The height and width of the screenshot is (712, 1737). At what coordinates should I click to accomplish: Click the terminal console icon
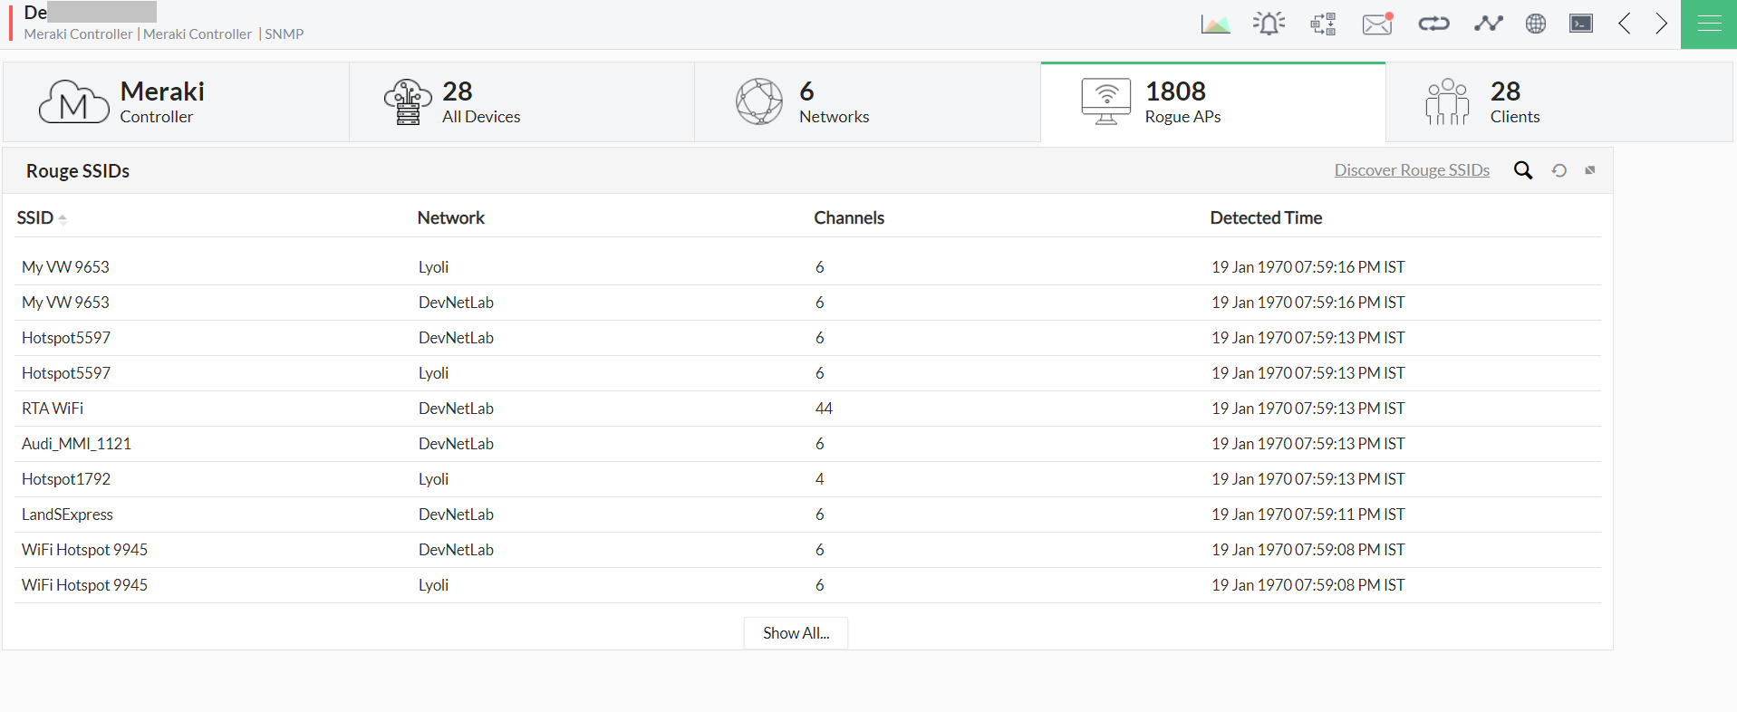click(x=1581, y=24)
